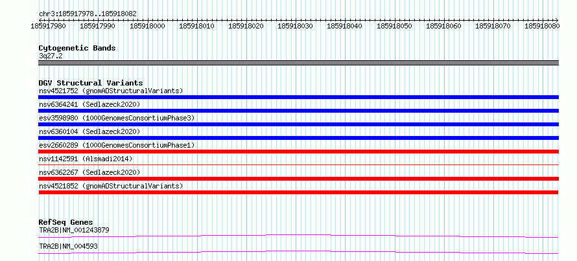Click ruler tick label 185918050
The width and height of the screenshot is (577, 261).
394,26
